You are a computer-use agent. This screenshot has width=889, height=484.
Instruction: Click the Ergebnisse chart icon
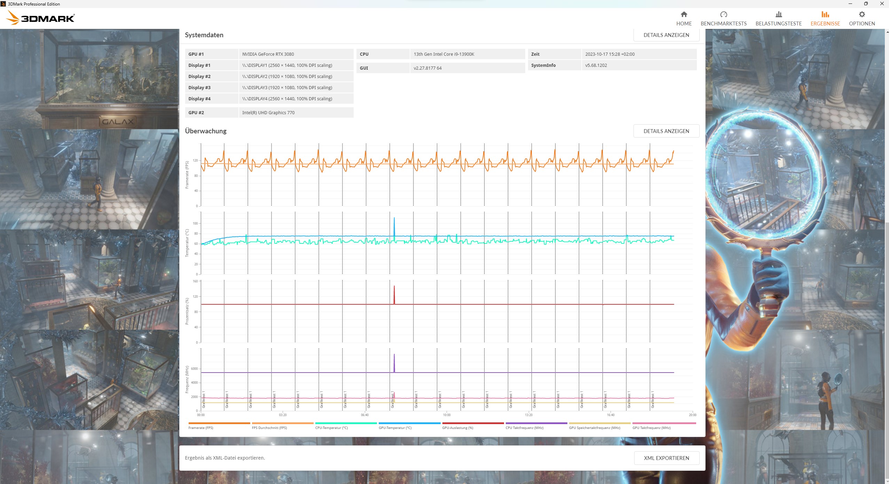point(825,14)
